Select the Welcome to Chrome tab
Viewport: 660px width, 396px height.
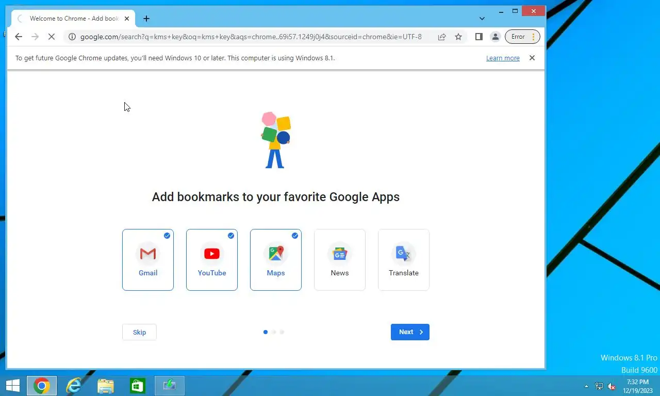coord(73,19)
